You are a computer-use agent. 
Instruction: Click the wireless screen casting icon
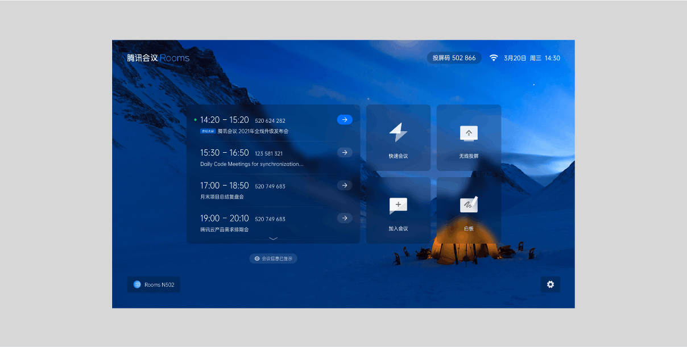tap(469, 133)
